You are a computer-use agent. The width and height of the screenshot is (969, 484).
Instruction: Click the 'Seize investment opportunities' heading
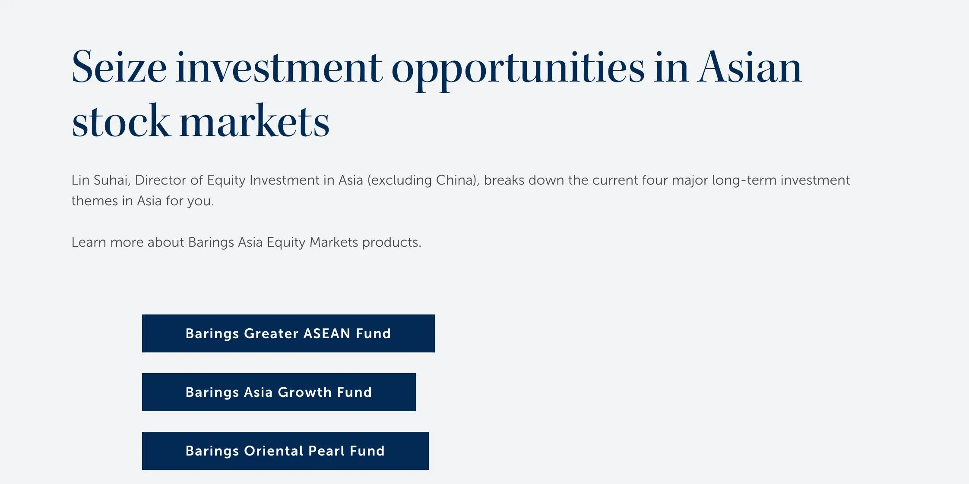(437, 94)
